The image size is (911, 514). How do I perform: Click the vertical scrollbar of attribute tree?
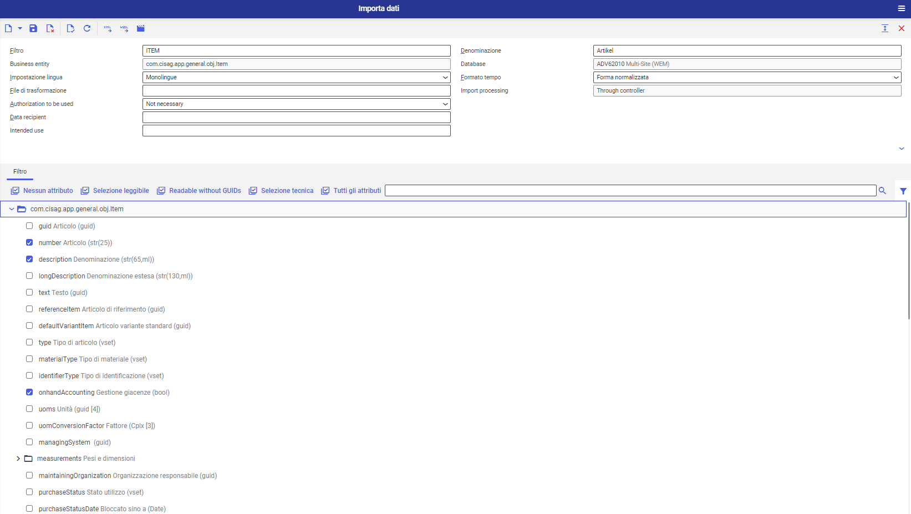[909, 261]
